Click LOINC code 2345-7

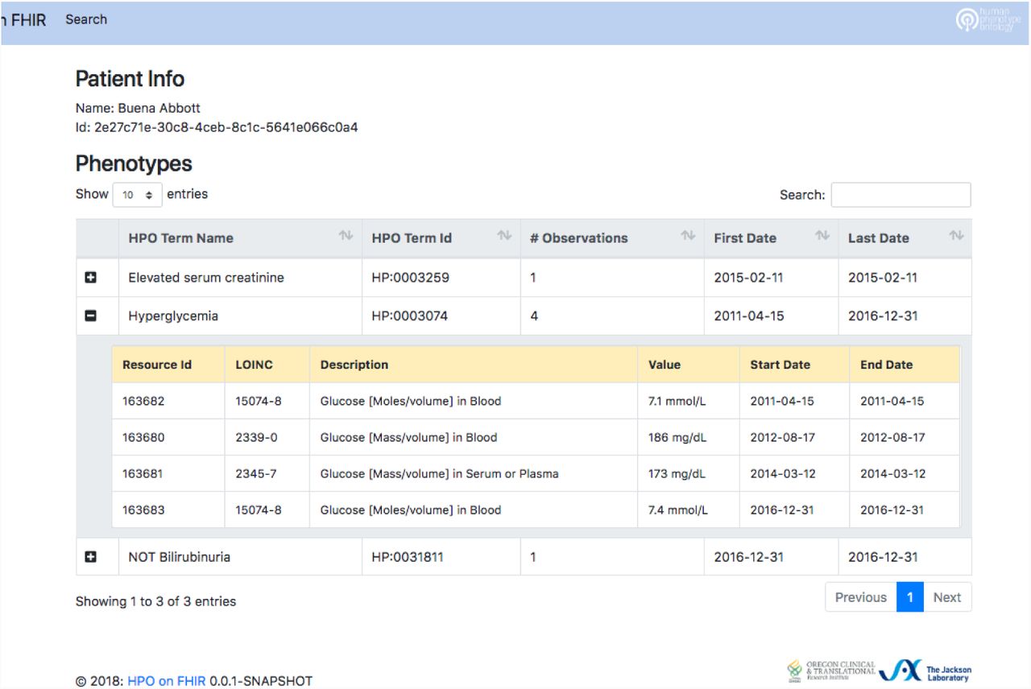pyautogui.click(x=256, y=474)
